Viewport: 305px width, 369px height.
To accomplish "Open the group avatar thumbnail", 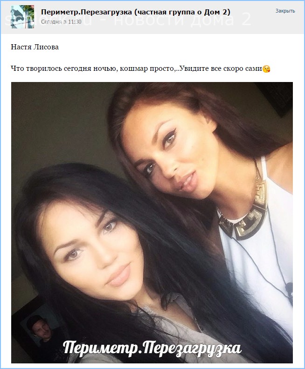I will click(x=22, y=17).
